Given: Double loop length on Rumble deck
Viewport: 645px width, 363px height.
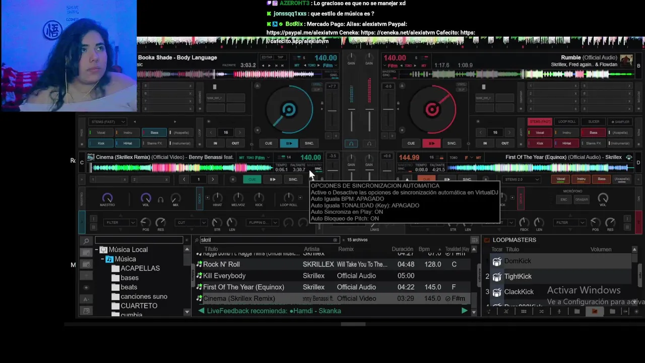Looking at the screenshot, I should tap(509, 133).
